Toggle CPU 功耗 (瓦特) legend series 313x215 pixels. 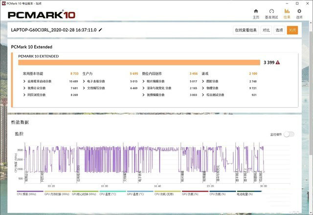pos(168,193)
